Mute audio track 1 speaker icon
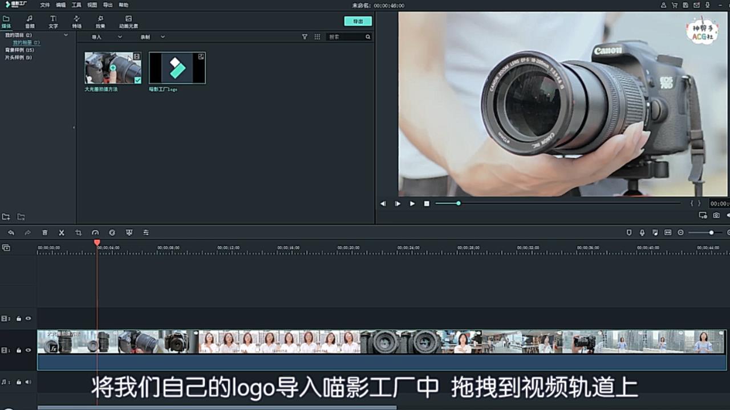730x410 pixels. [x=28, y=382]
